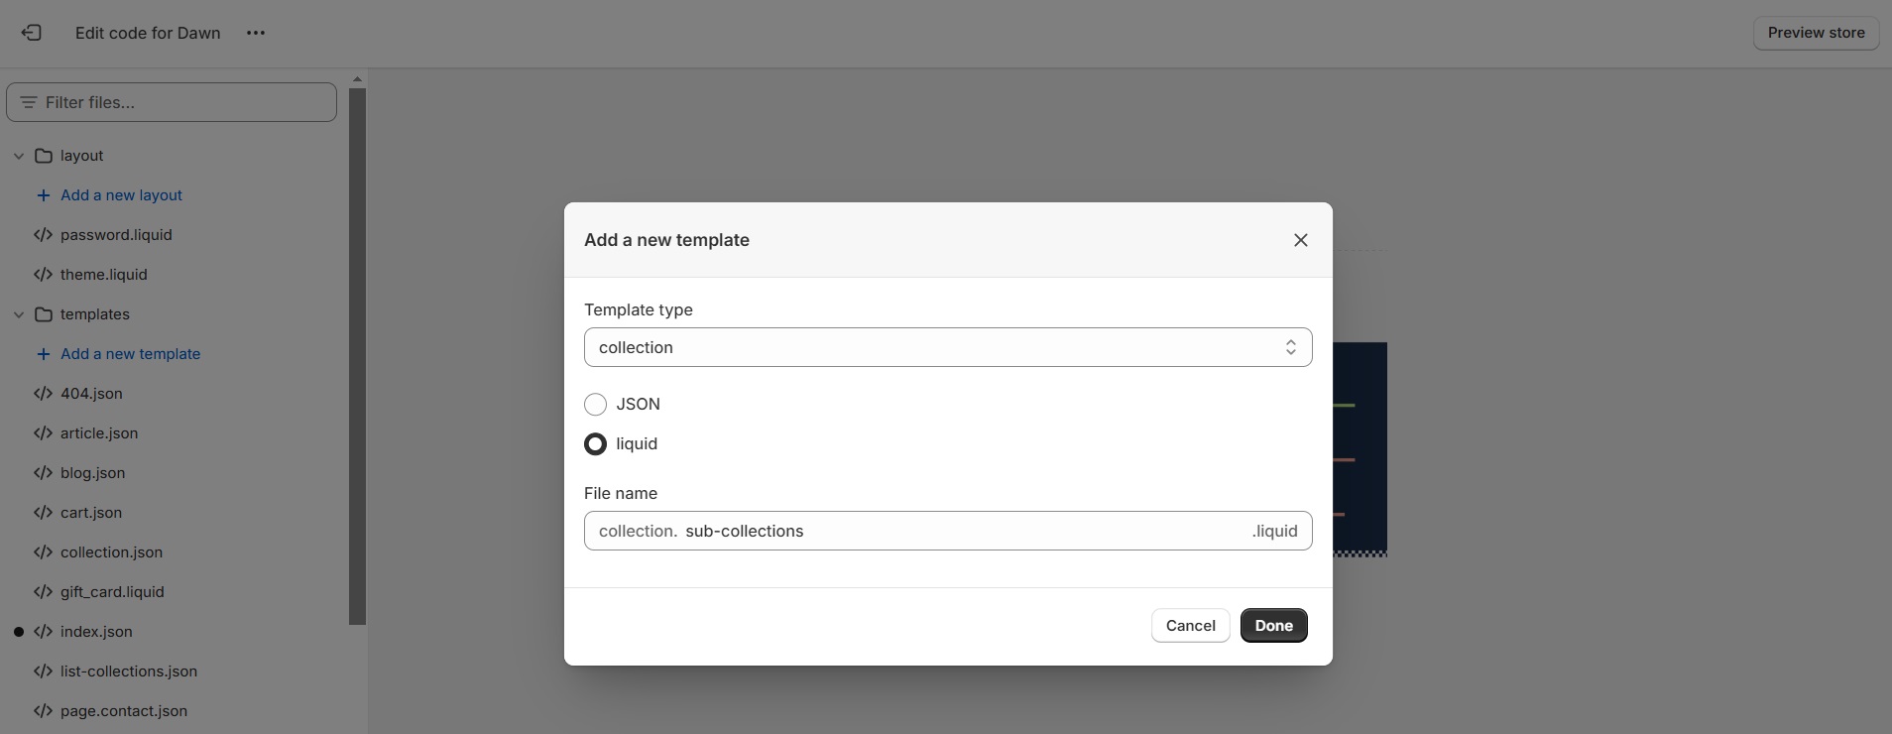
Task: Click the back arrow to exit code editor
Action: [x=31, y=33]
